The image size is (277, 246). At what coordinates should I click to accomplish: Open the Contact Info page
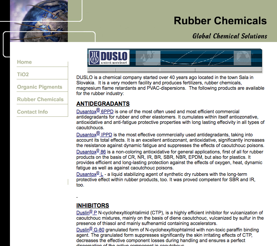[x=32, y=112]
